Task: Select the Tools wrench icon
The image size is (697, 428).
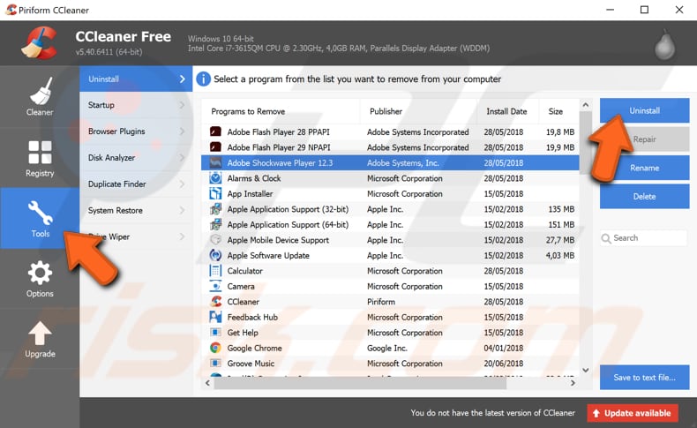Action: click(40, 213)
